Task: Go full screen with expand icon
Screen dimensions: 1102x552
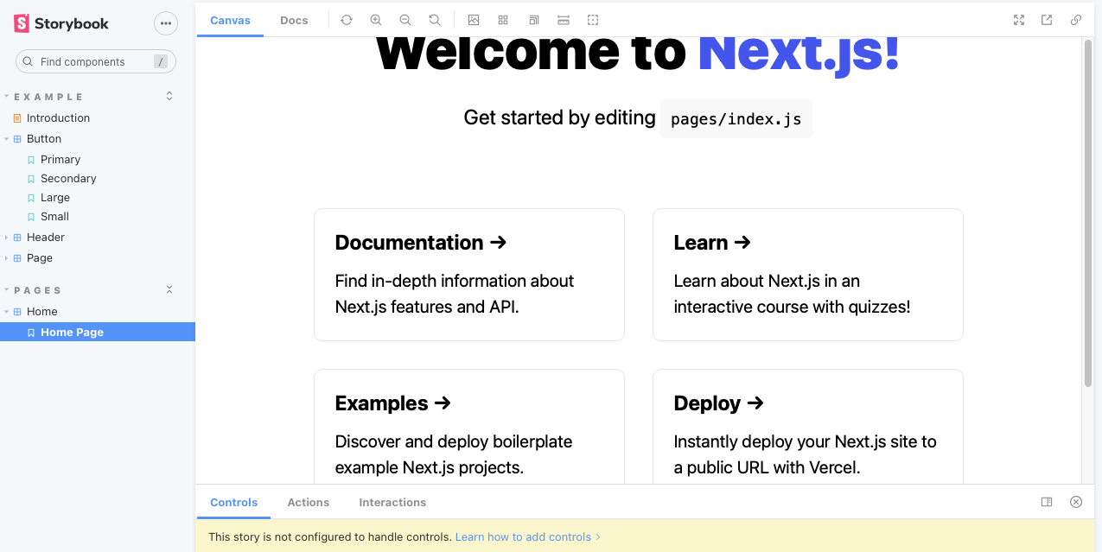Action: tap(1019, 20)
